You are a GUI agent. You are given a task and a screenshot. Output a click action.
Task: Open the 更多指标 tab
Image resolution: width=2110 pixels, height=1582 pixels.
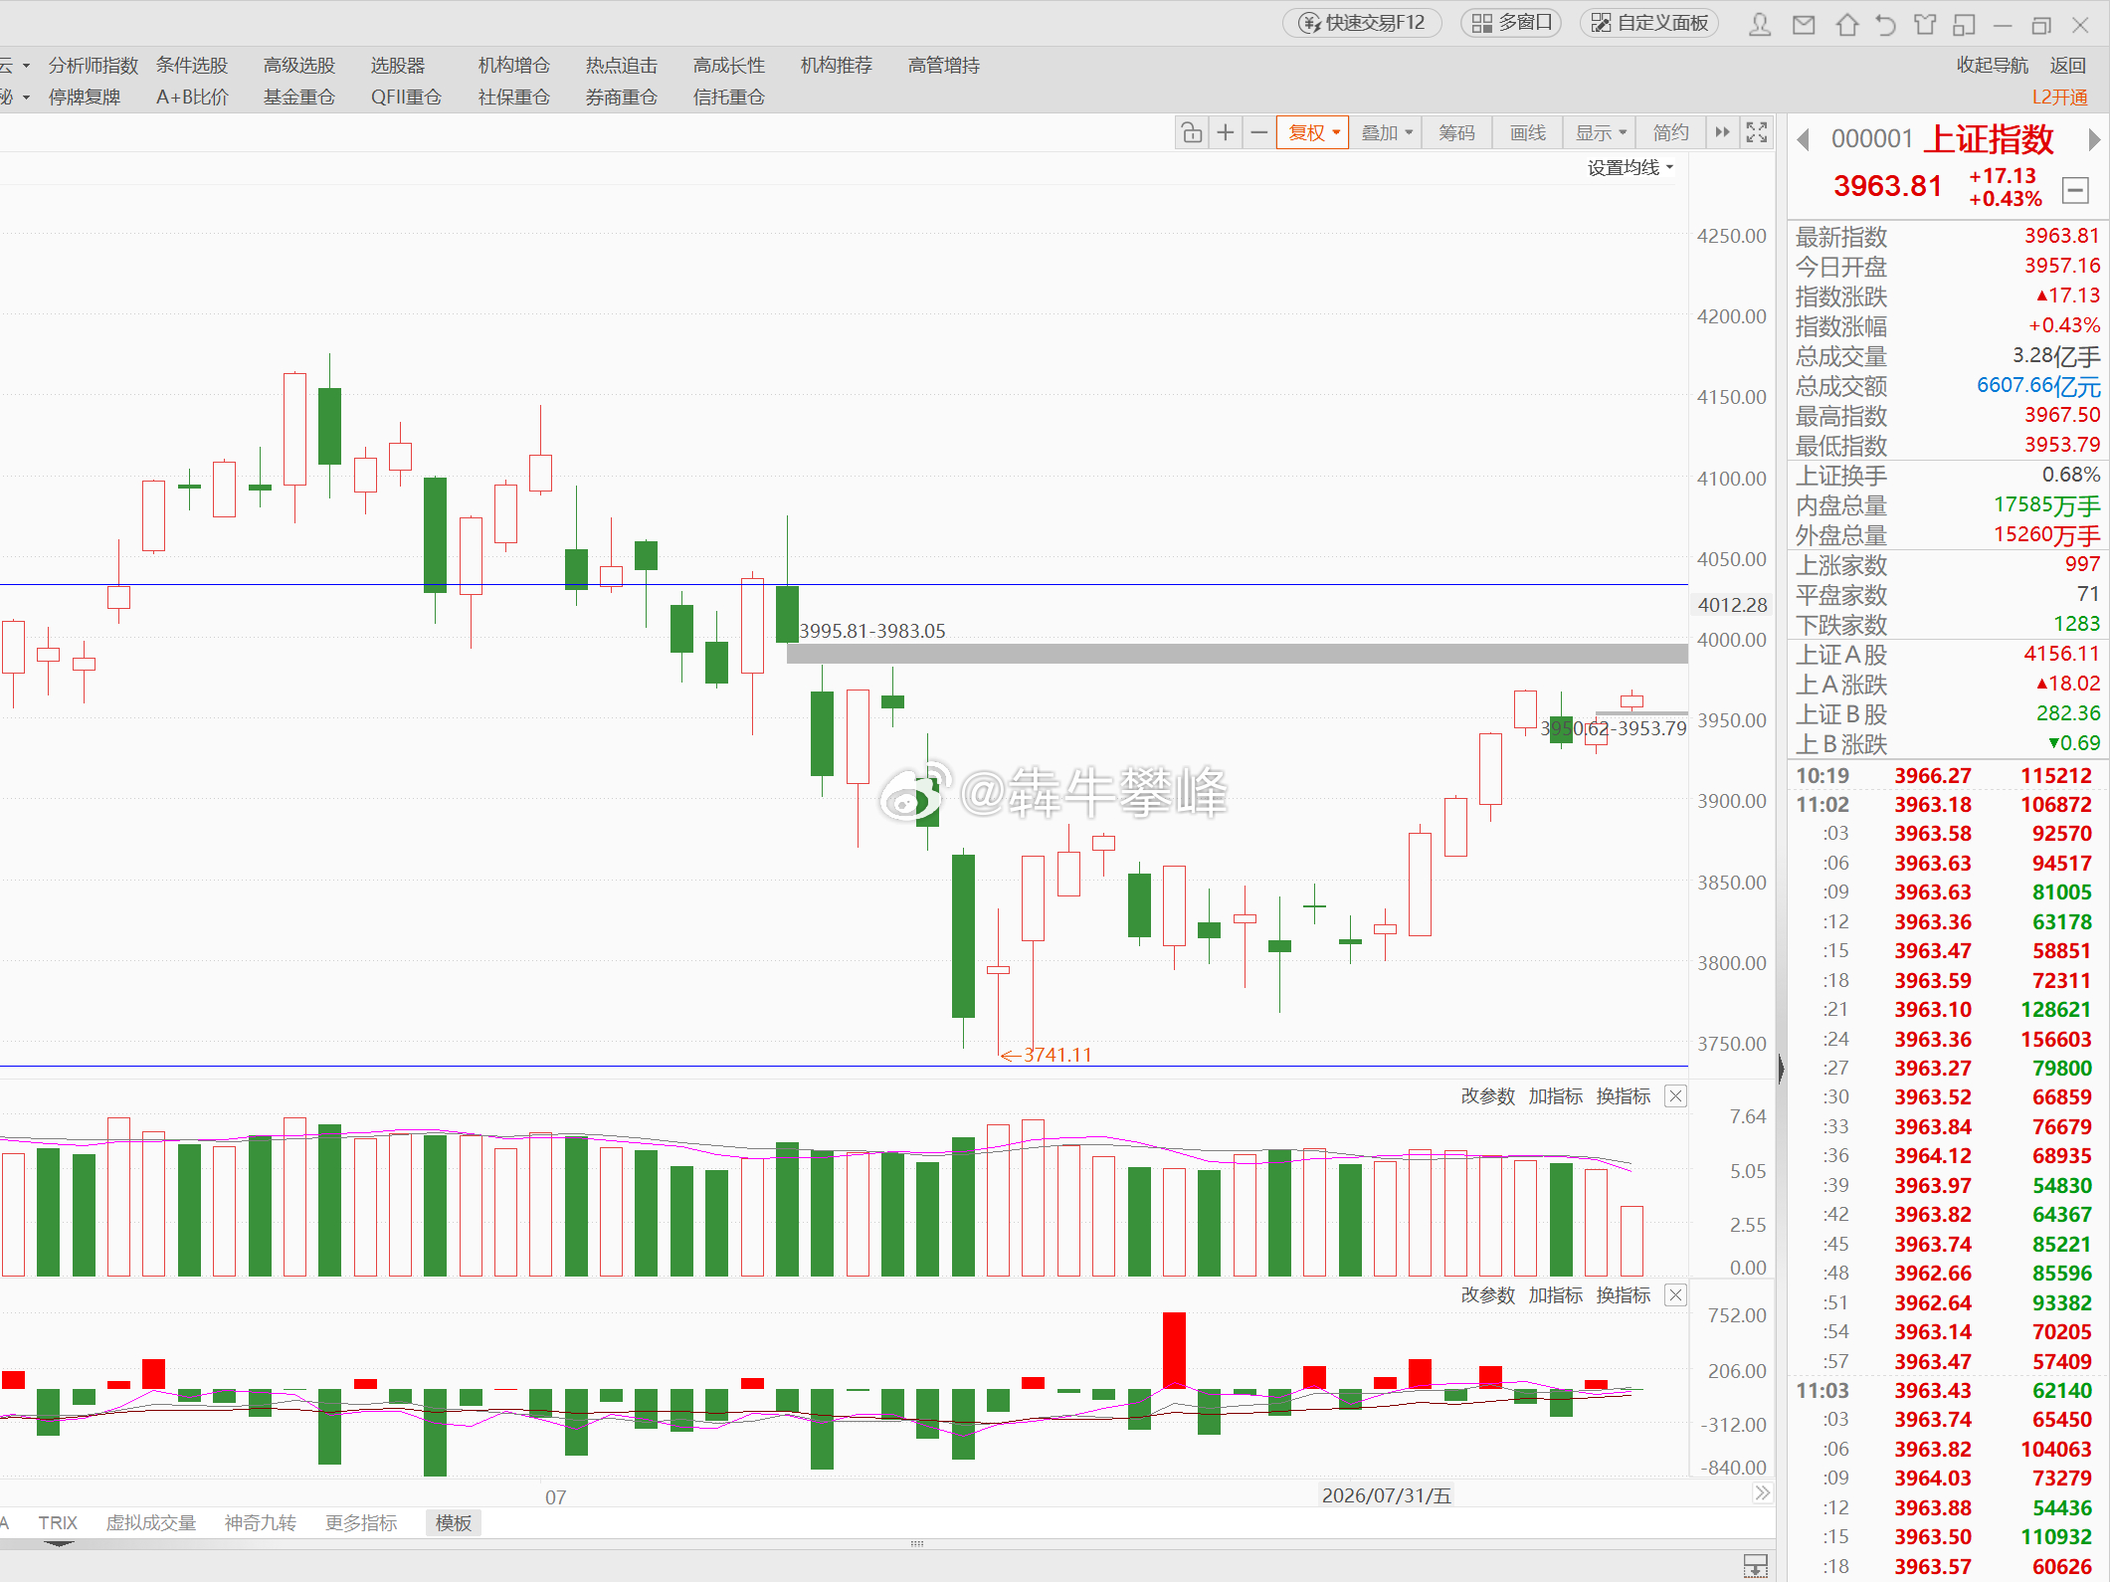361,1523
